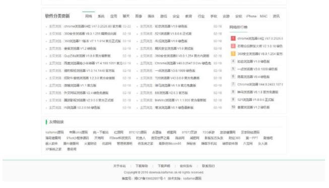
Task: Open 下载声明 footer link
Action: (164, 166)
